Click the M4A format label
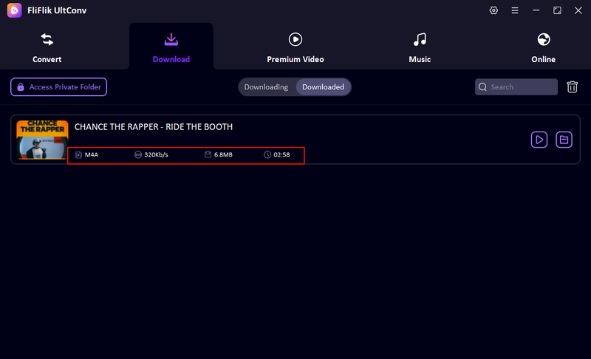The width and height of the screenshot is (591, 359). (x=91, y=155)
